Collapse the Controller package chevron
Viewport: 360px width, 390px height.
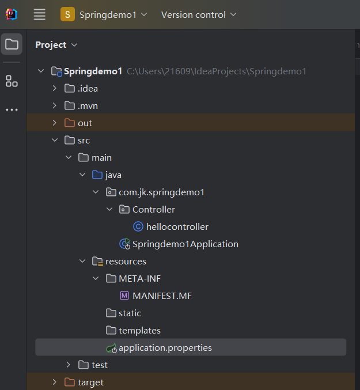pos(109,209)
